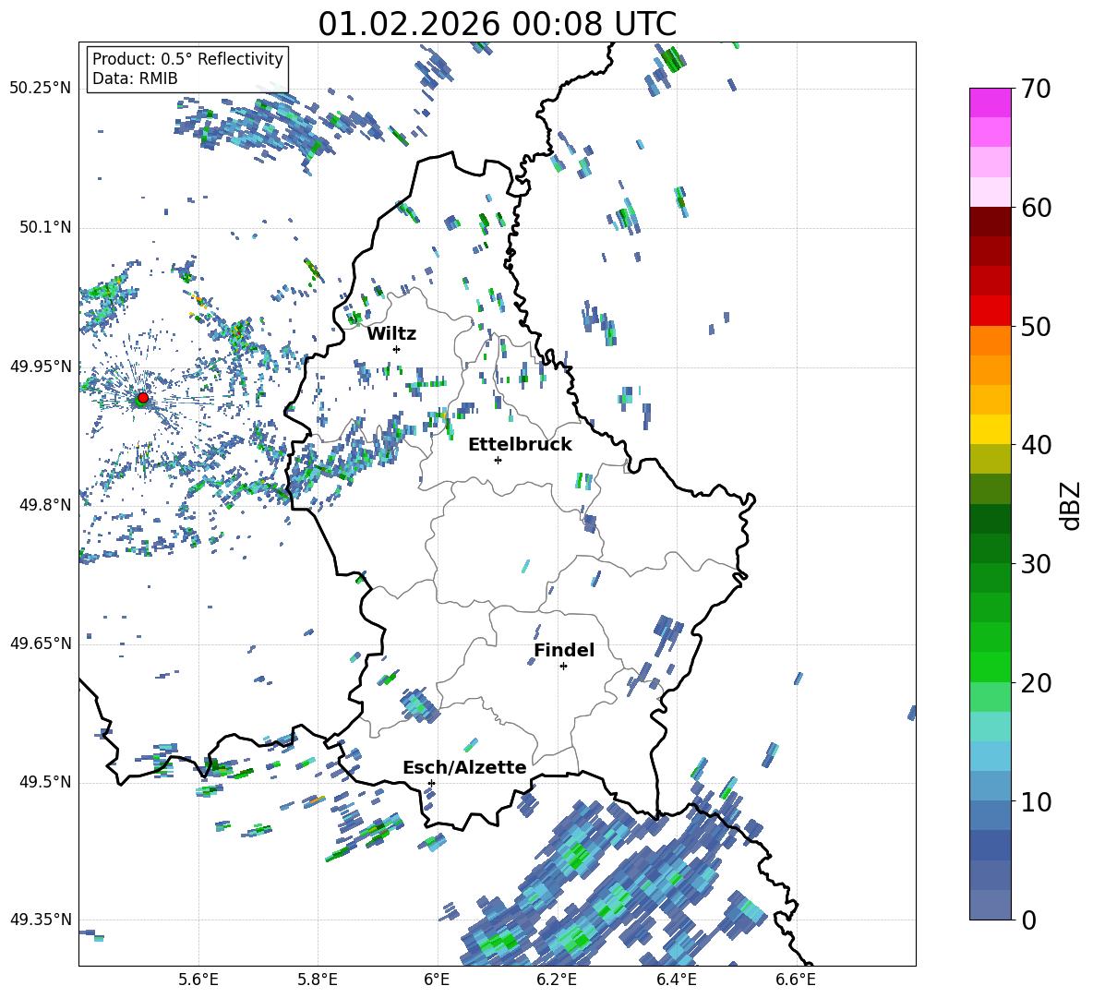Click the Product: 0.5° Reflectivity text
1093x998 pixels.
pyautogui.click(x=187, y=59)
